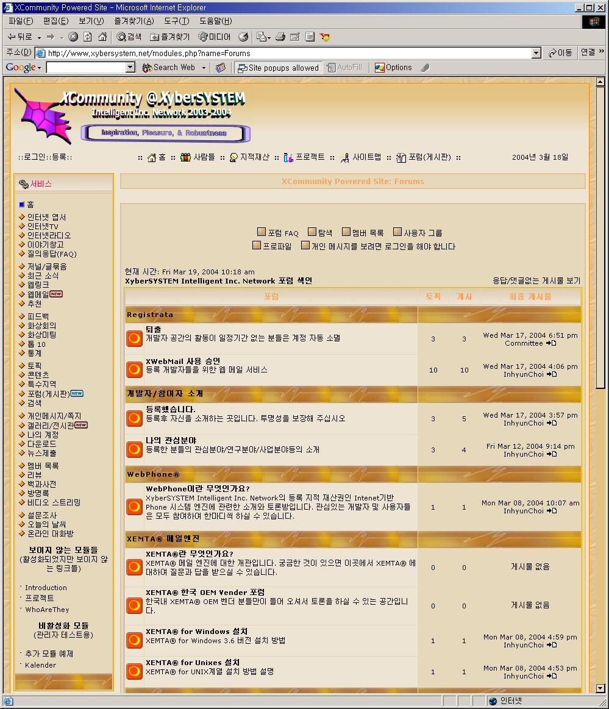Open the 즐겨찾기(A) menu in the menu bar
The image size is (609, 709).
(134, 21)
